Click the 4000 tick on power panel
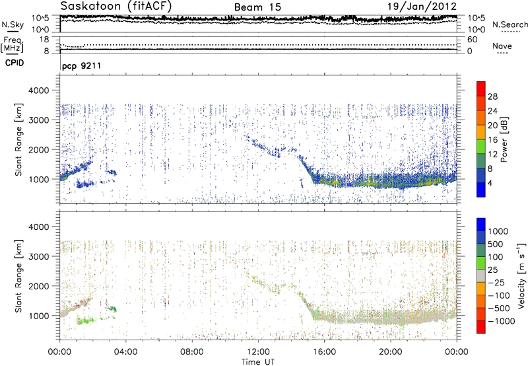Image resolution: width=528 pixels, height=366 pixels. (39, 91)
